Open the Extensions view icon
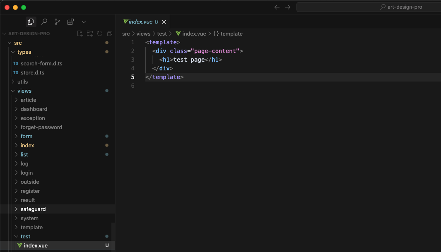Screen dimensions: 441x252 pyautogui.click(x=70, y=22)
